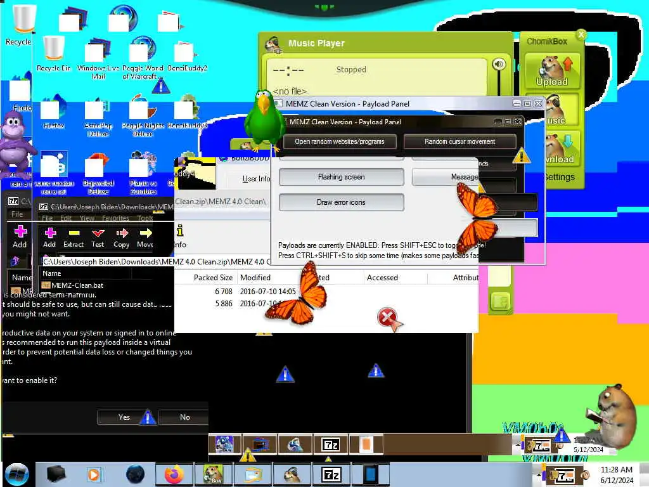Select Plants vs Zombies desktop icon
649x487 pixels.
143,173
